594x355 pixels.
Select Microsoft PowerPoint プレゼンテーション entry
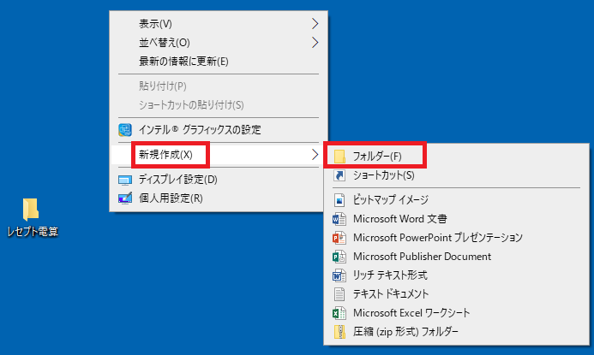tap(456, 238)
